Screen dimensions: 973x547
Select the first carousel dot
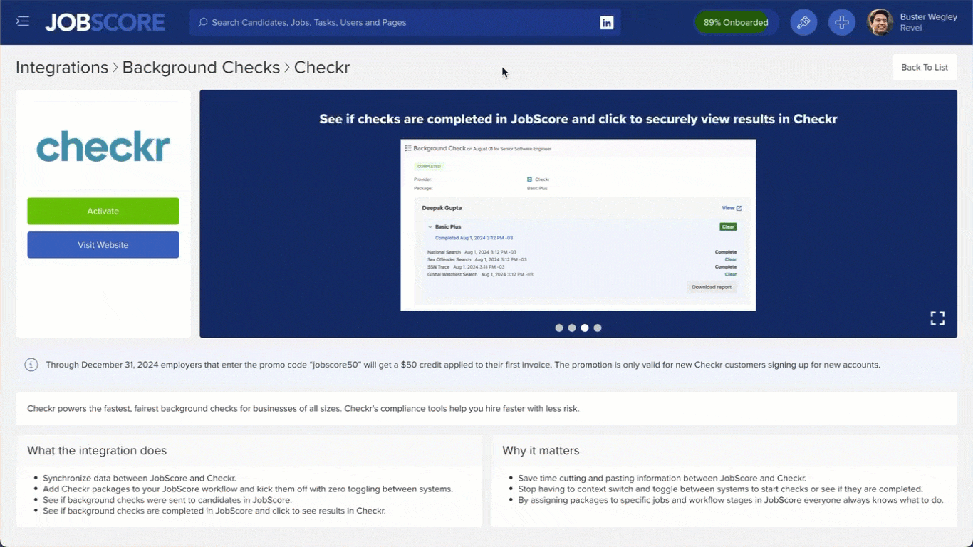click(x=559, y=328)
